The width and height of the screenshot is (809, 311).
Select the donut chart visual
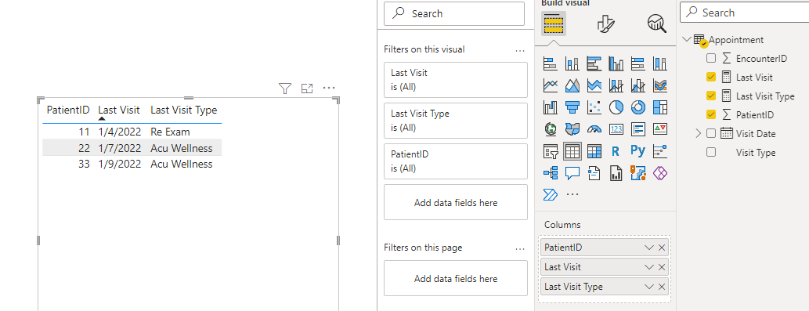click(638, 107)
